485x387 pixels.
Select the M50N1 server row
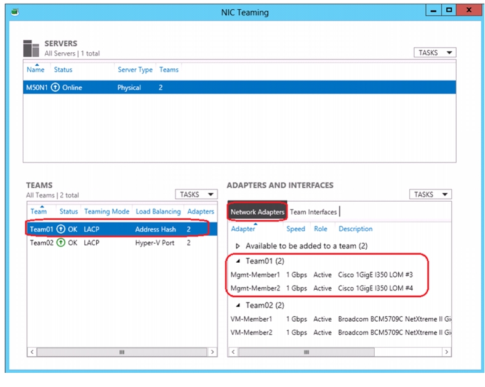pyautogui.click(x=239, y=87)
